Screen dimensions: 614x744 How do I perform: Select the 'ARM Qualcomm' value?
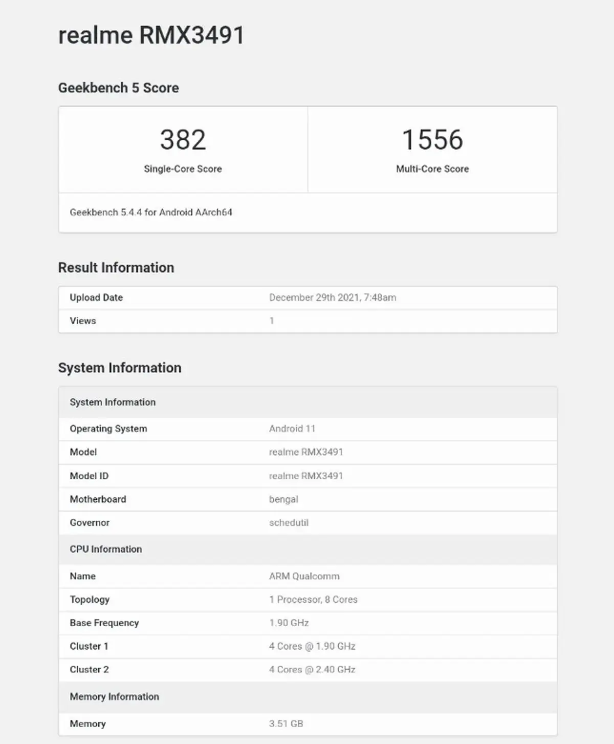pos(304,576)
